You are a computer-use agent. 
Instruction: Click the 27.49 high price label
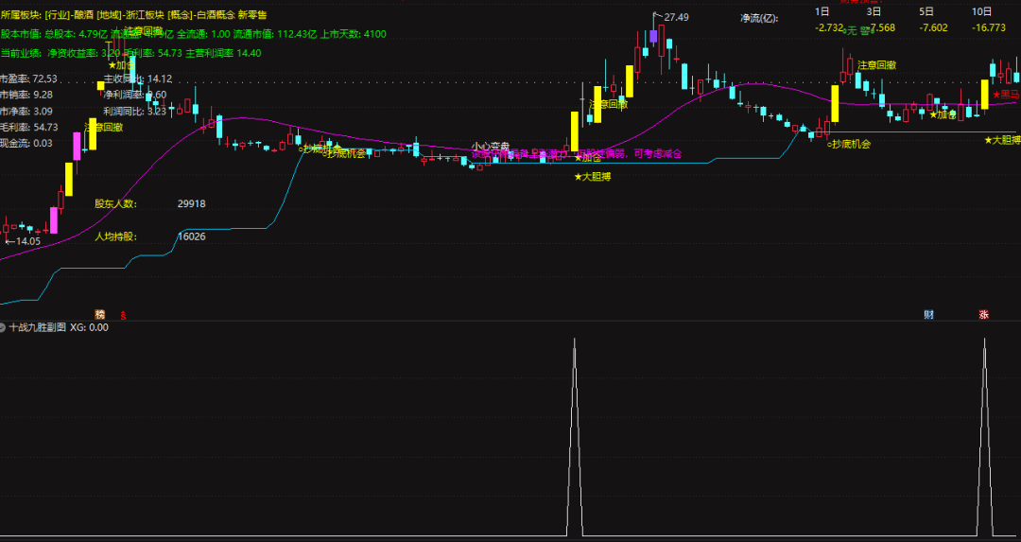[x=675, y=17]
